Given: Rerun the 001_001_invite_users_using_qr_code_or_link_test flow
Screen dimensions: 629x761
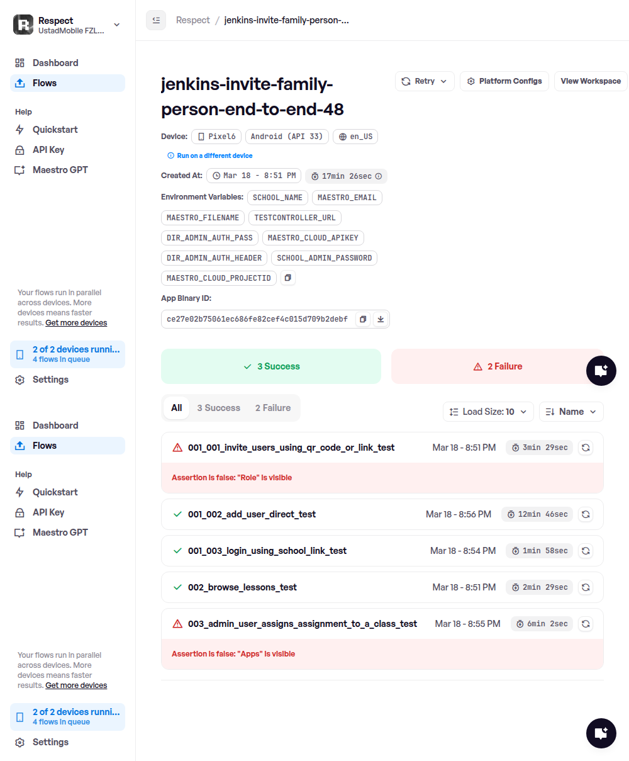Looking at the screenshot, I should (585, 448).
